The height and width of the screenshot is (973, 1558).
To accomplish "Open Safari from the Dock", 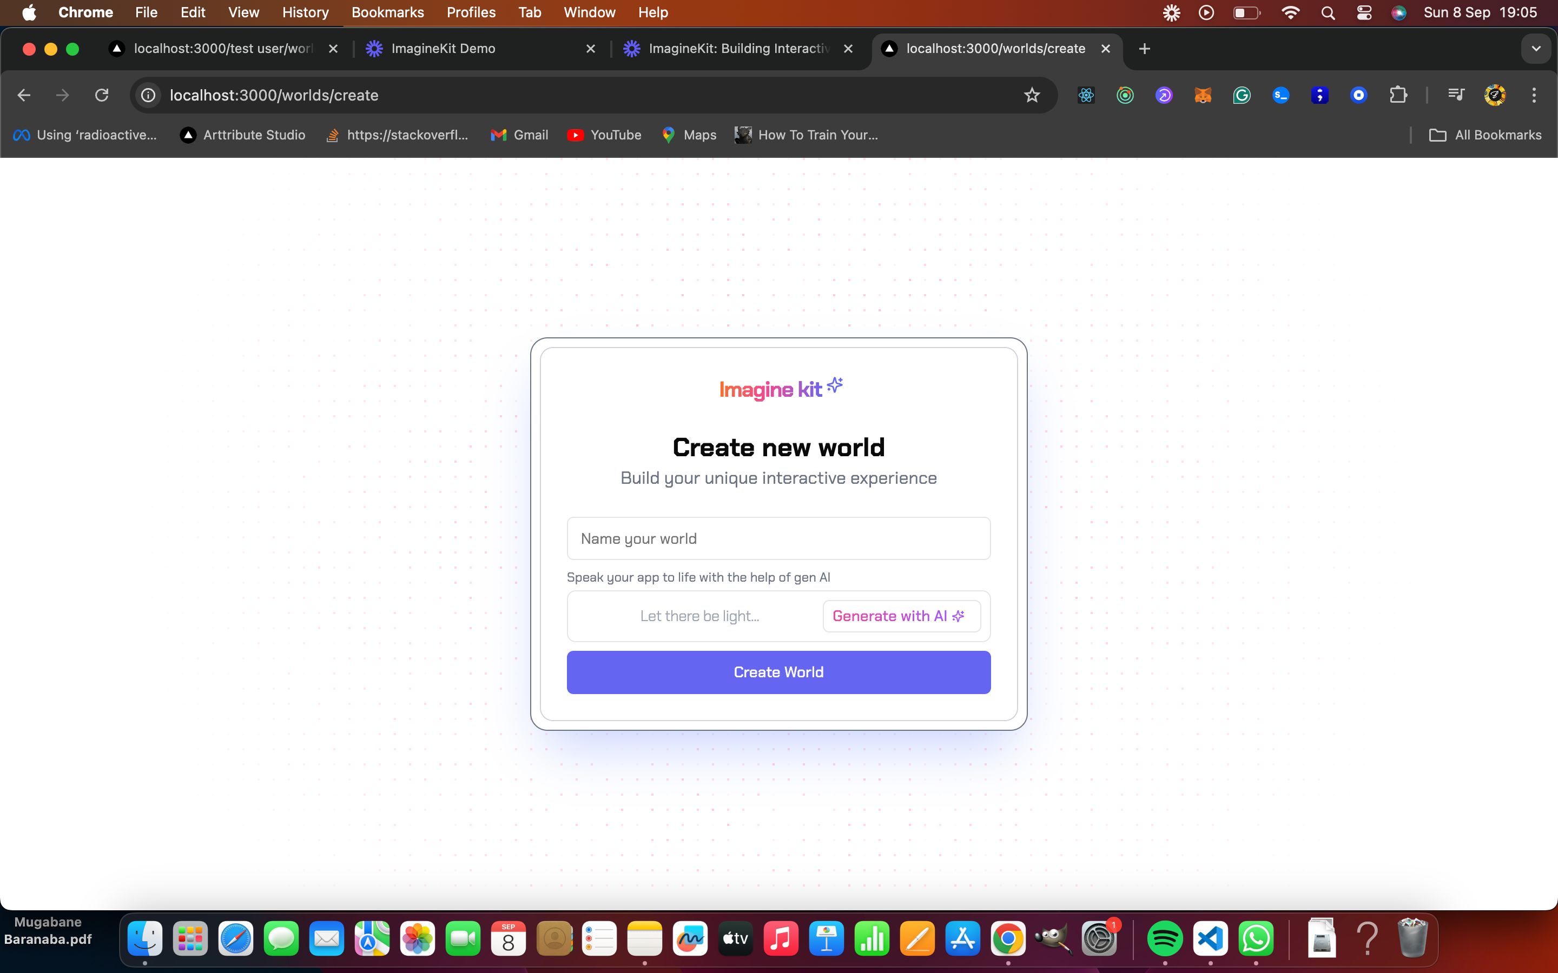I will (236, 939).
